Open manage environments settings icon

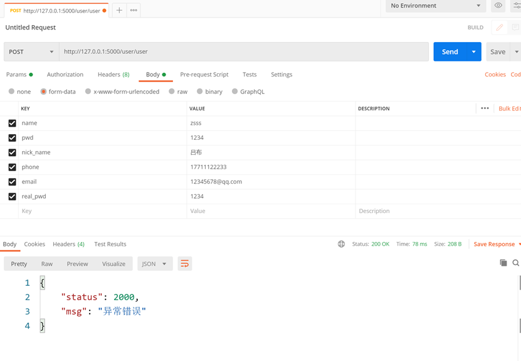click(517, 5)
